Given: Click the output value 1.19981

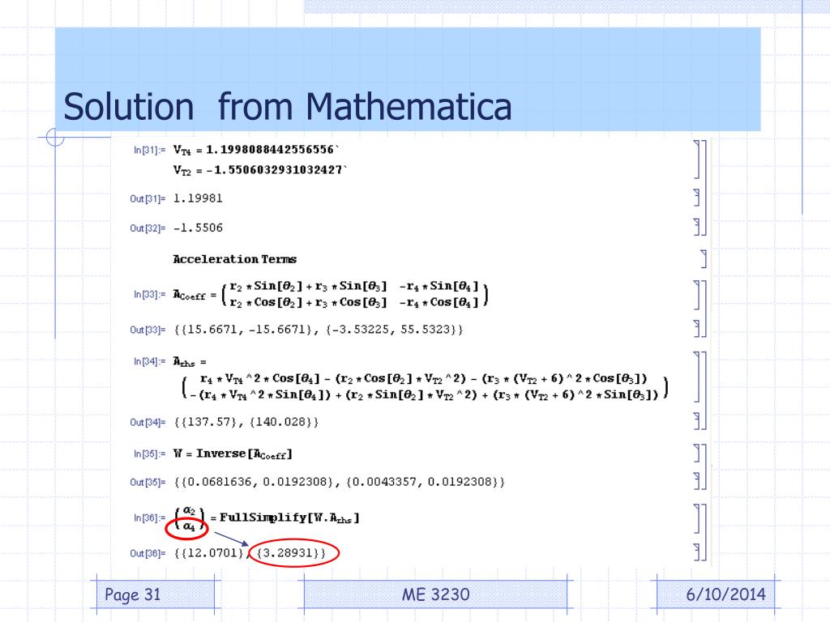Looking at the screenshot, I should click(x=198, y=198).
